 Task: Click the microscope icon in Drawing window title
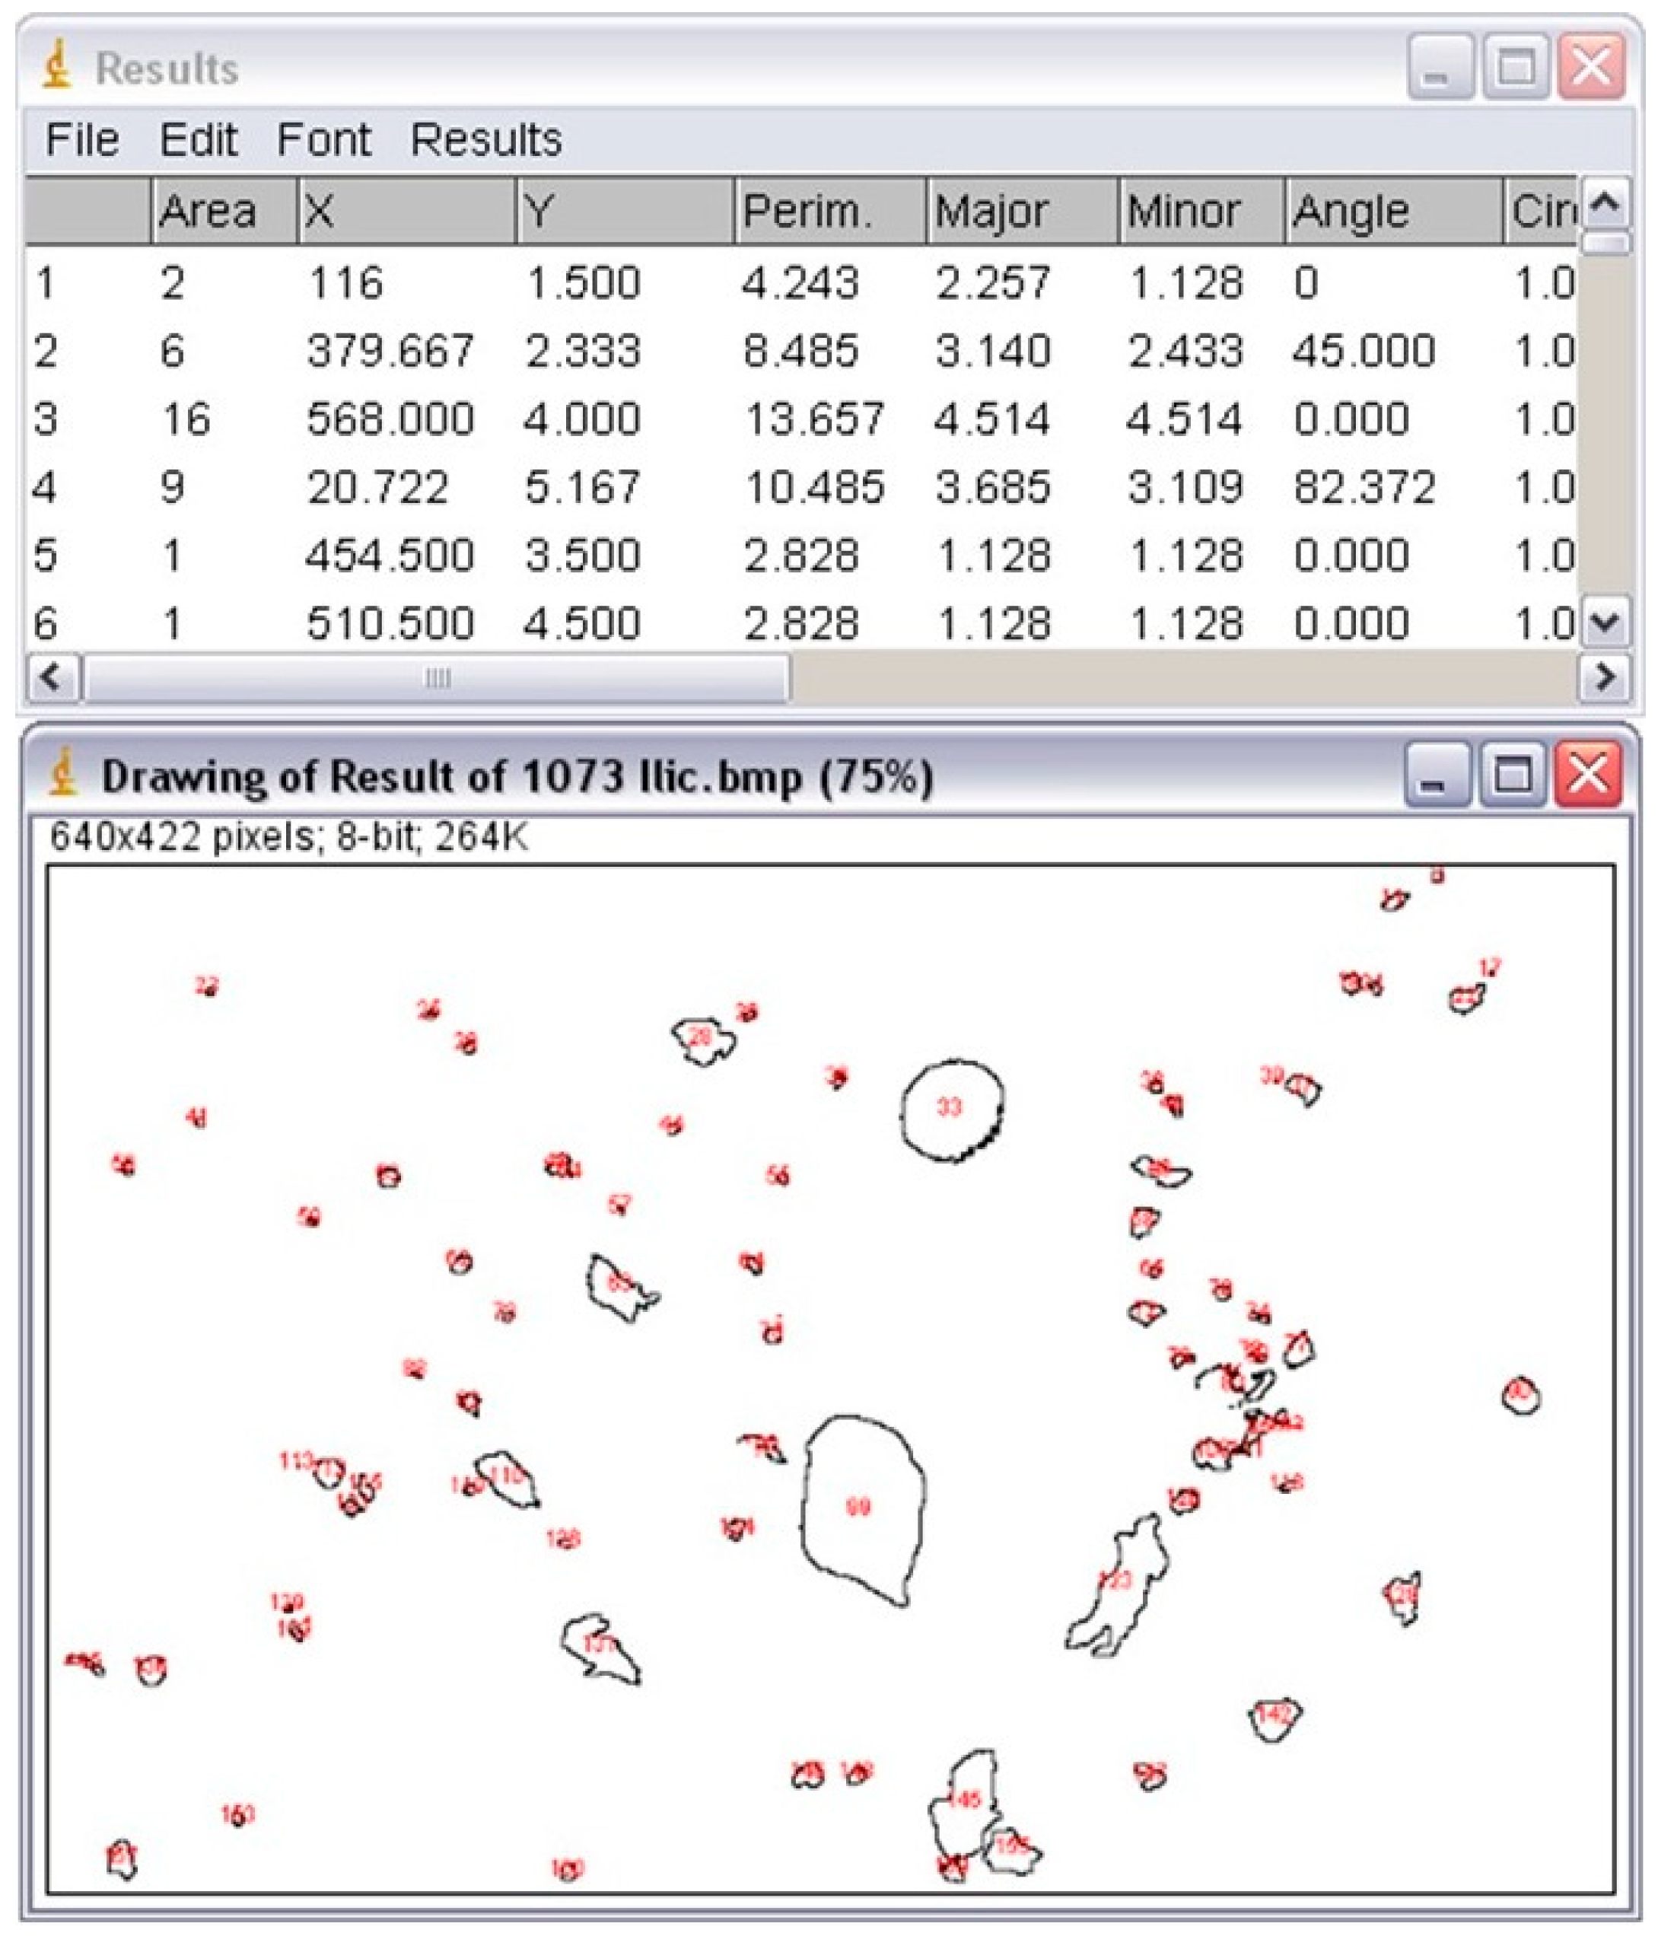[62, 772]
